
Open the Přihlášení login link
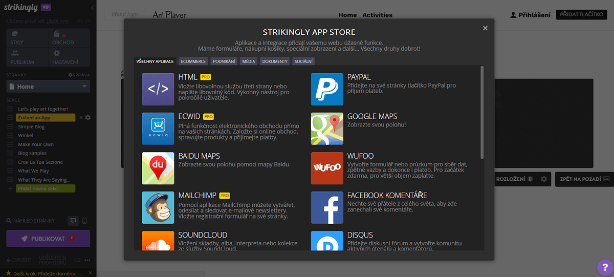531,15
